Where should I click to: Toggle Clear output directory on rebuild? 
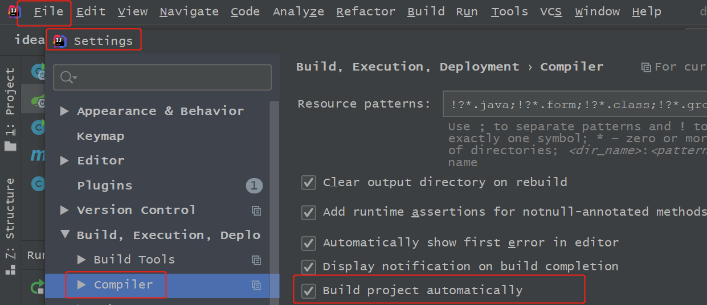click(x=308, y=183)
